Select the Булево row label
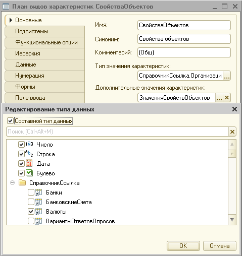Image resolution: width=242 pixels, height=256 pixels. [45, 173]
